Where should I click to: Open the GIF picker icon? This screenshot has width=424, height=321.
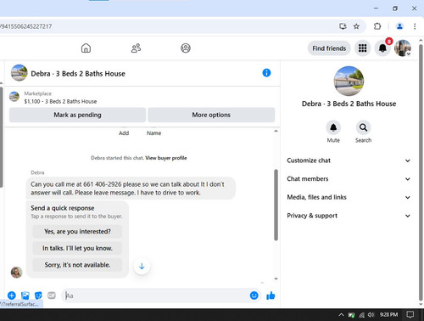point(52,296)
